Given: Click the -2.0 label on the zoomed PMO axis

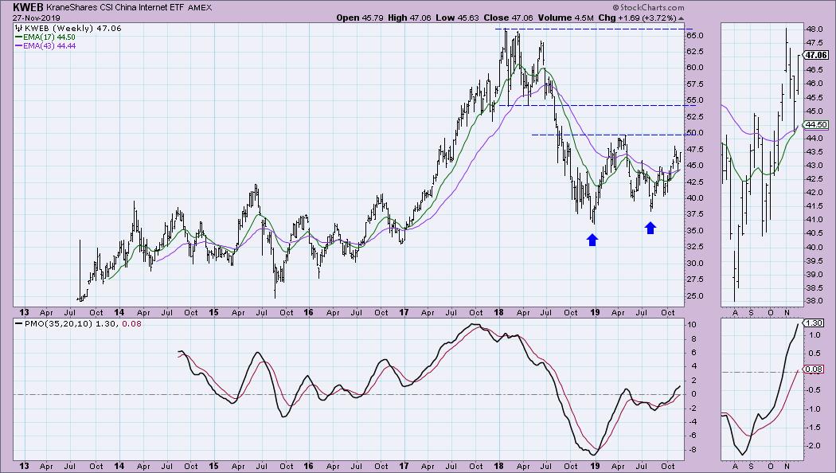Looking at the screenshot, I should [x=815, y=446].
